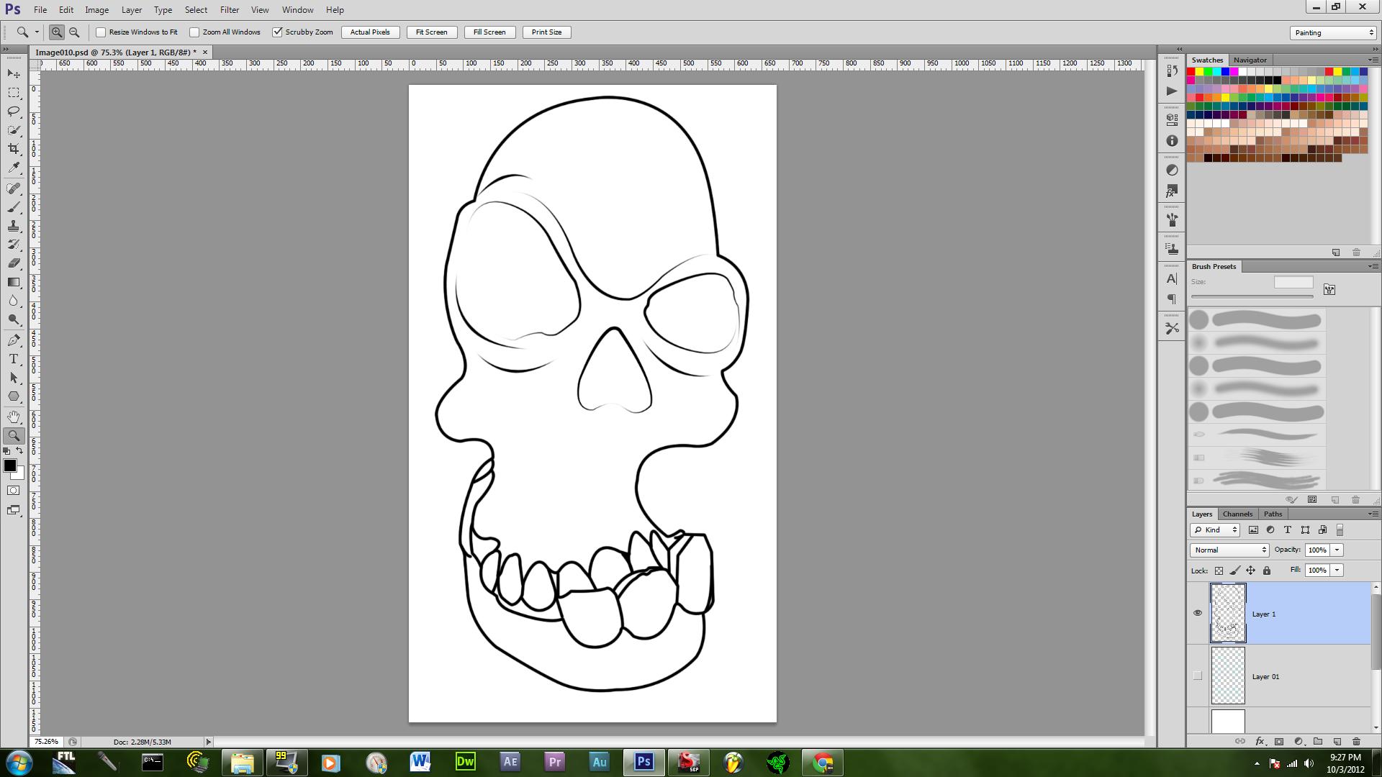Screen dimensions: 1382x777
Task: Open the Painting workspace dropdown
Action: coord(1332,32)
